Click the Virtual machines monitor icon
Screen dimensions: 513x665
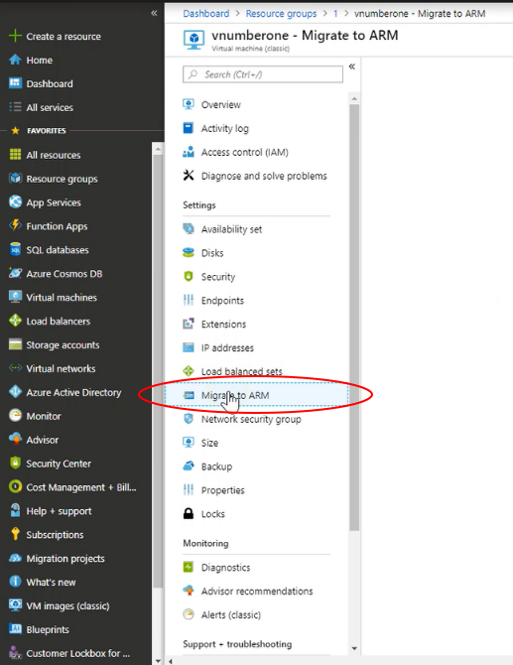click(15, 298)
